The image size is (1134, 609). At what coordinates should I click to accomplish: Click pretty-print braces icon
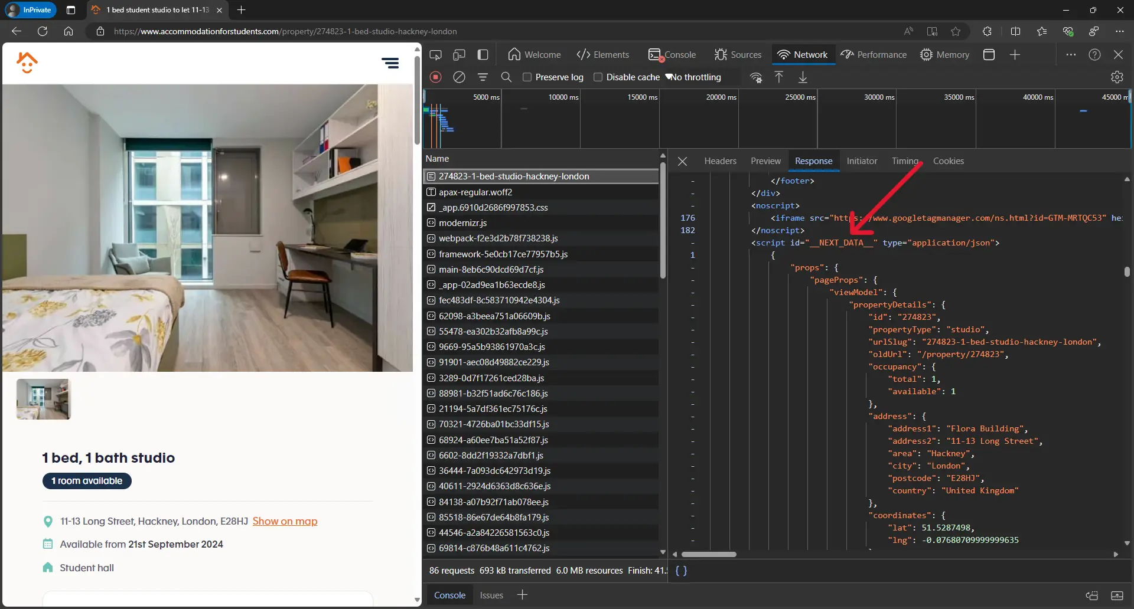[681, 571]
